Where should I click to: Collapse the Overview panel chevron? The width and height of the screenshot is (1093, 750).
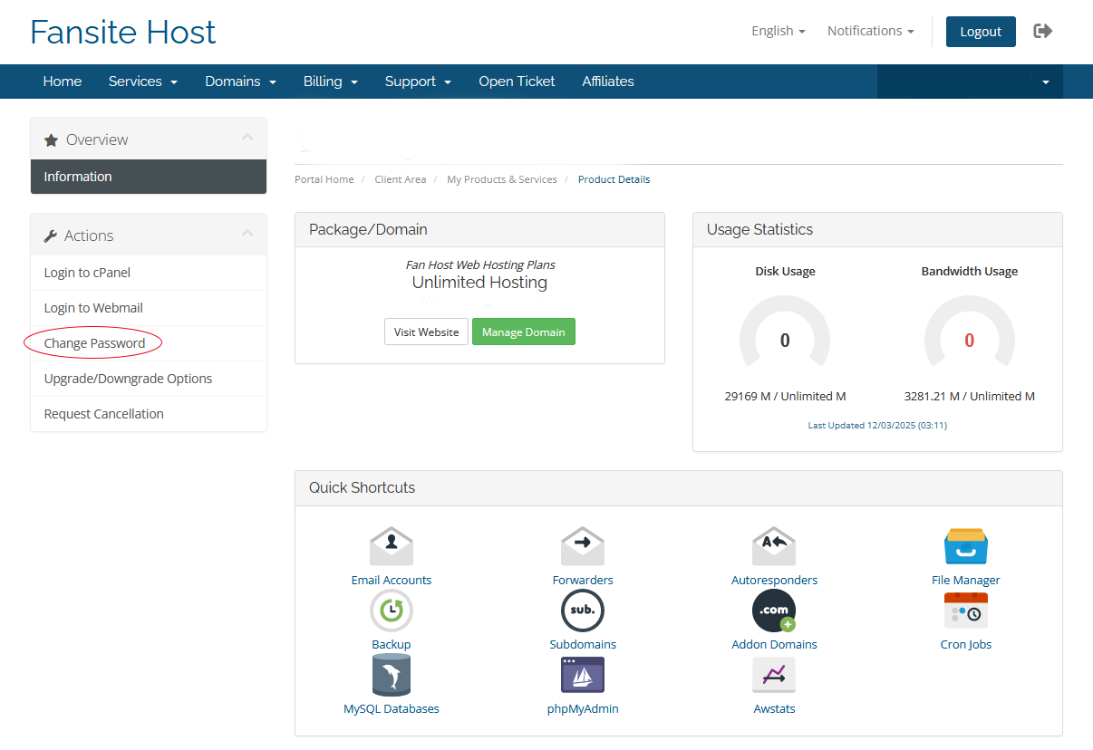pyautogui.click(x=247, y=138)
